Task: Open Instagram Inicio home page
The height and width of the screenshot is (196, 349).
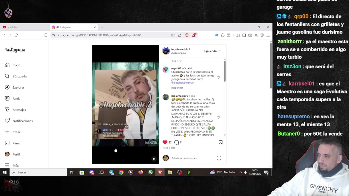Action: [13, 65]
